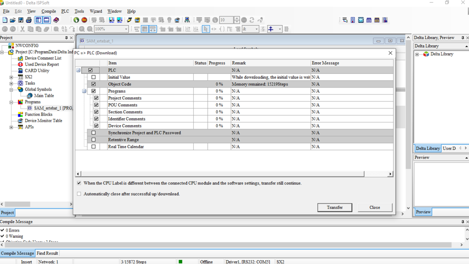Collapse the Global Symbols tree node
Screen dimensions: 469x264
pos(11,90)
